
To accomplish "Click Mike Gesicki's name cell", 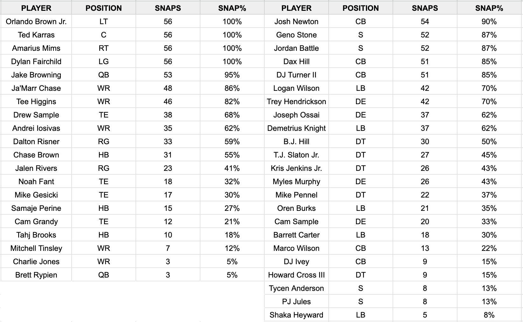I will (36, 195).
